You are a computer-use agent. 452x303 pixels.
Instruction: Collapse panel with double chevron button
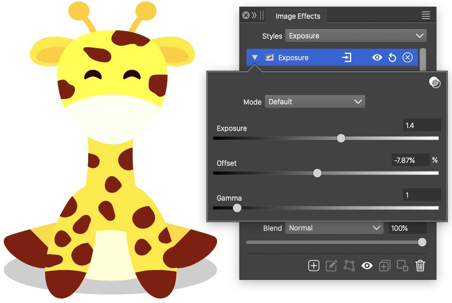(x=254, y=15)
